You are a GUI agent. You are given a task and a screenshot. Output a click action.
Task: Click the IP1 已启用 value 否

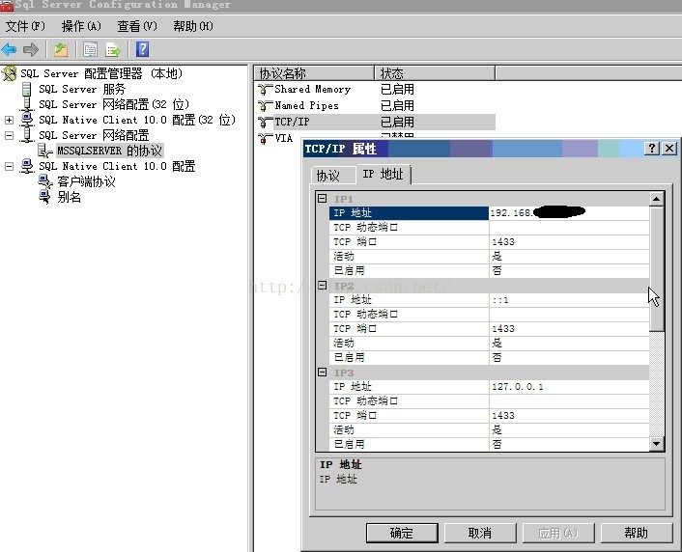[569, 271]
